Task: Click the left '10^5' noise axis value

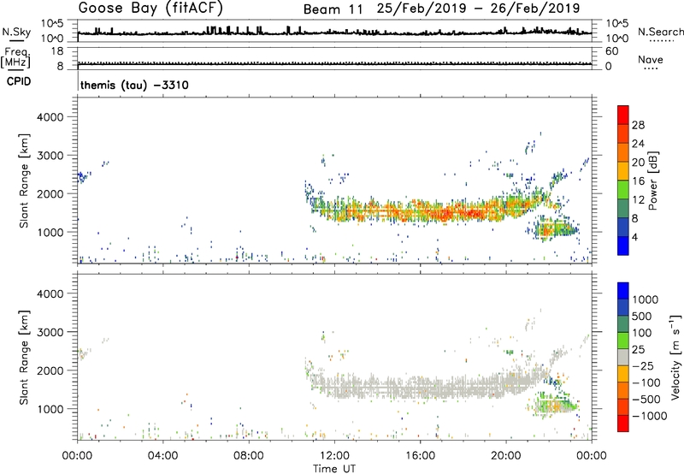Action: [52, 24]
